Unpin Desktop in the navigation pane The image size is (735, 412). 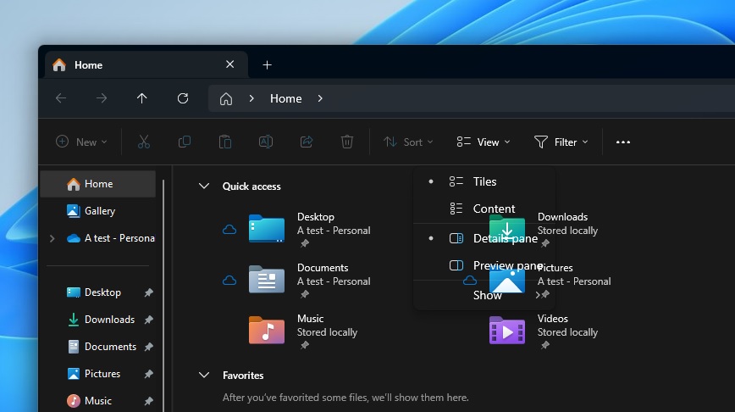(148, 292)
